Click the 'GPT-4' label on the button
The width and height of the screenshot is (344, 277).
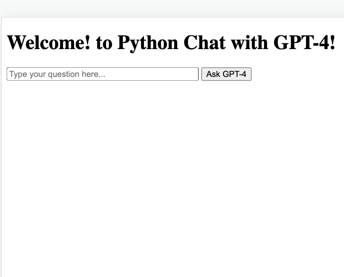pos(234,74)
